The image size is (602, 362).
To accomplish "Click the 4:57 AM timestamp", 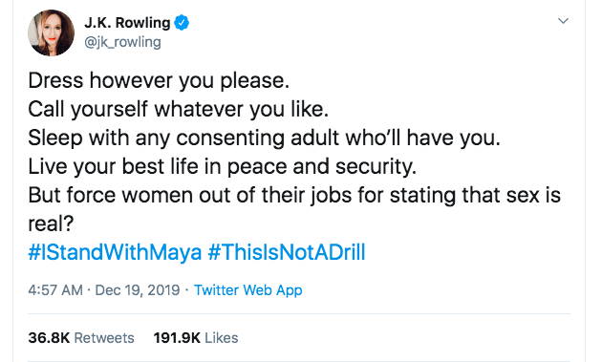I will pos(55,289).
